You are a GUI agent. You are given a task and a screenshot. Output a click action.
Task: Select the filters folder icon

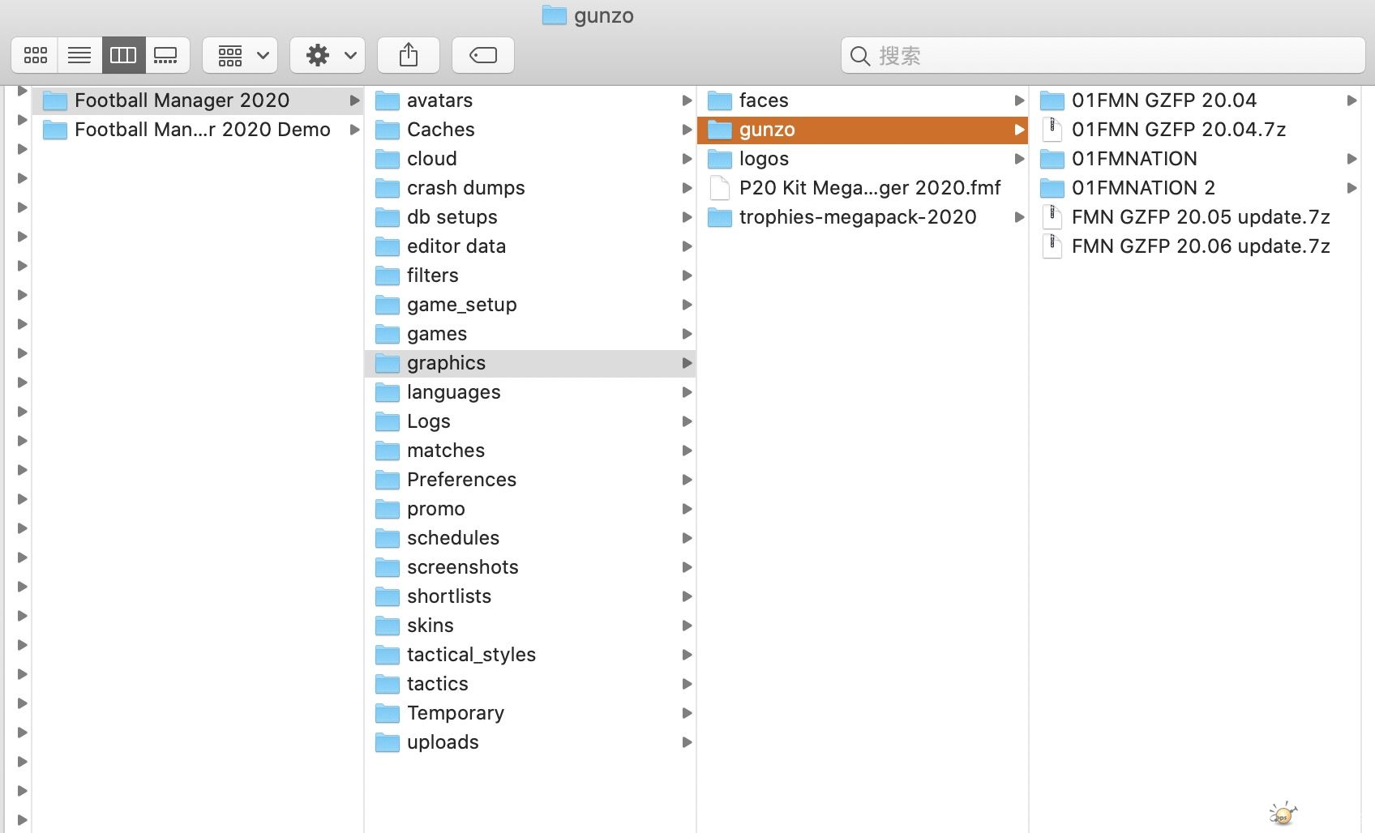coord(388,276)
